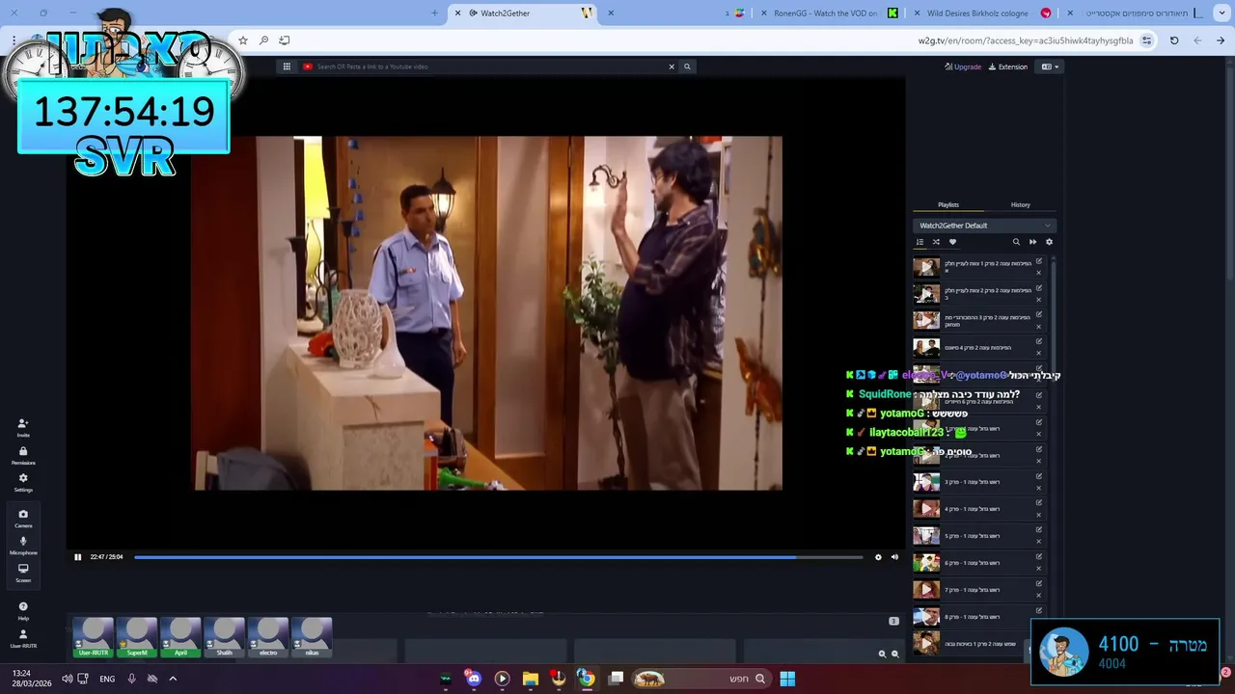Open the Help icon in sidebar
The image size is (1235, 694).
click(23, 611)
